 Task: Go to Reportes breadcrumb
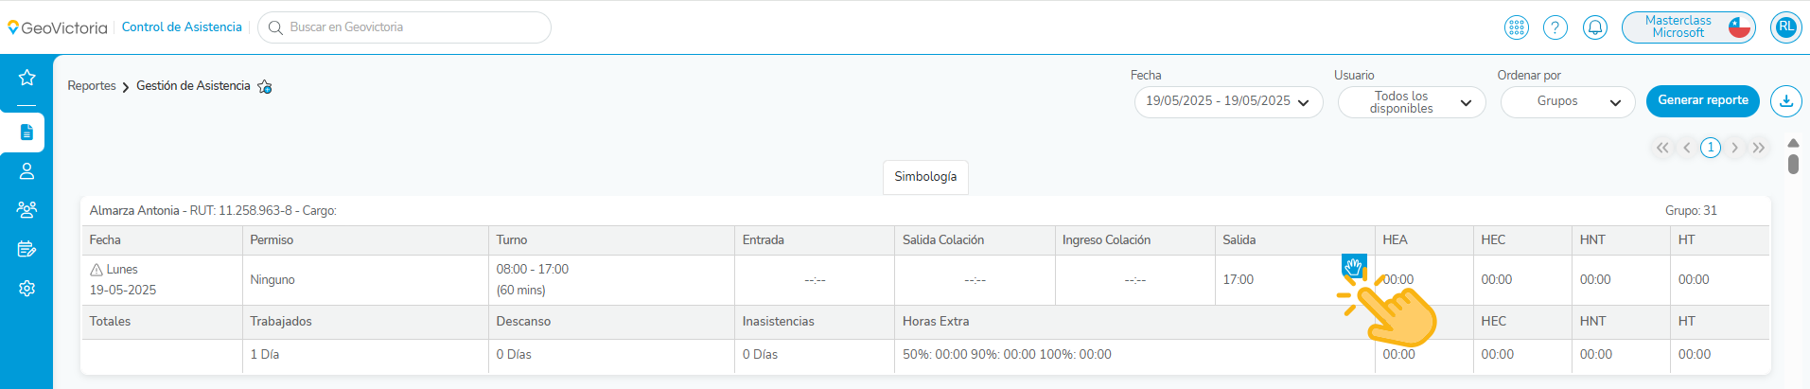[x=92, y=86]
